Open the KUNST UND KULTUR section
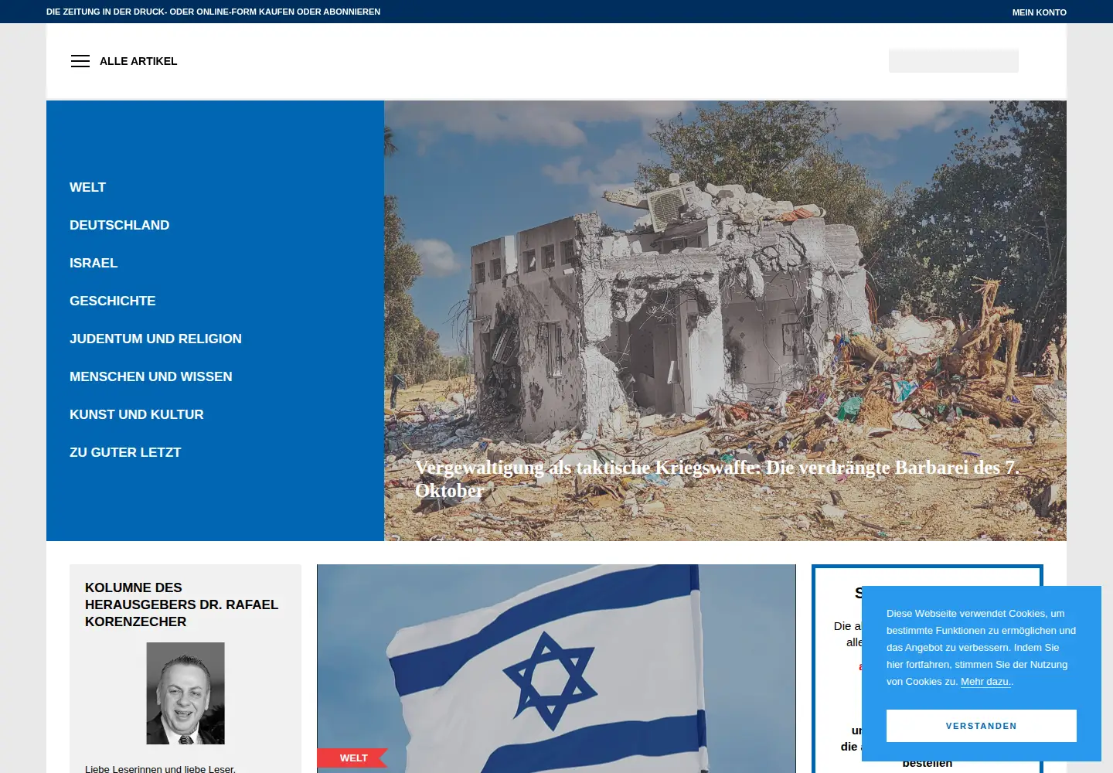 point(137,414)
